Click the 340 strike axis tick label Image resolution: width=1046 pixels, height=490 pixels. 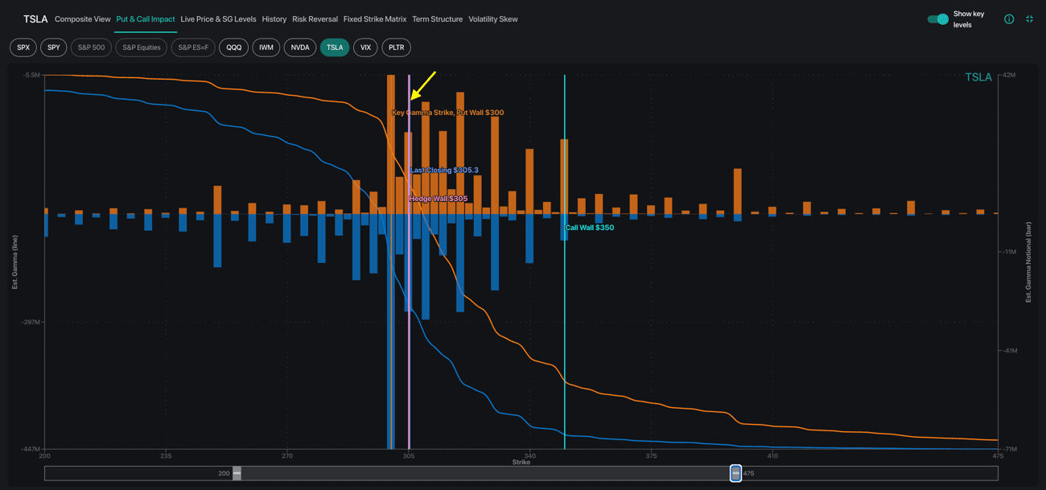[530, 455]
